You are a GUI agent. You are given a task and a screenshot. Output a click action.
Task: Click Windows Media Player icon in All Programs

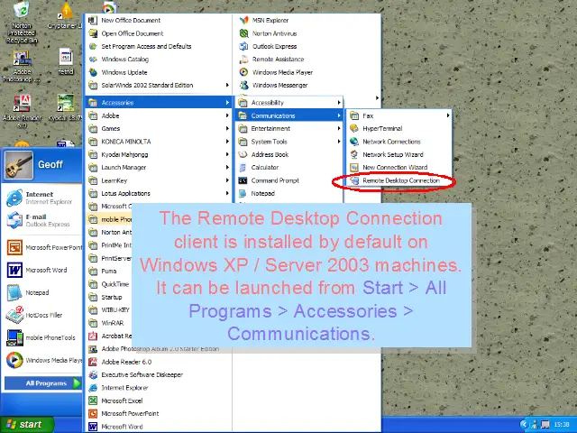pyautogui.click(x=243, y=72)
